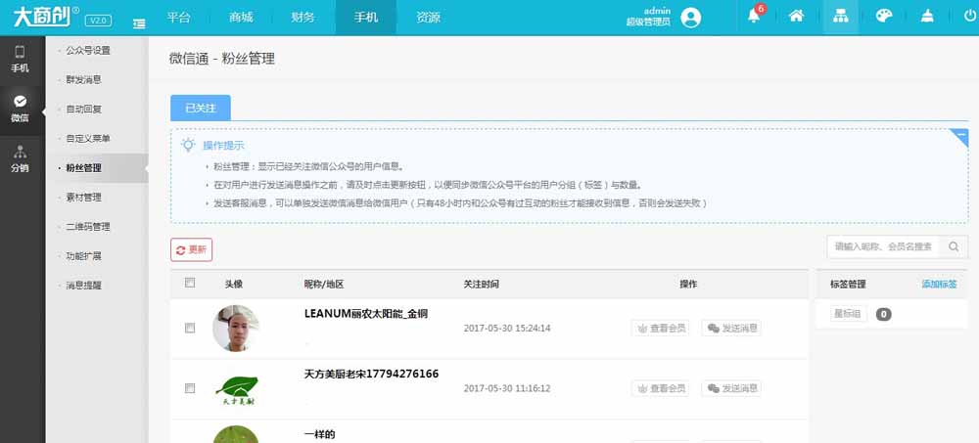Open the sitemap icon in header
Viewport: 979px width, 443px height.
(839, 17)
